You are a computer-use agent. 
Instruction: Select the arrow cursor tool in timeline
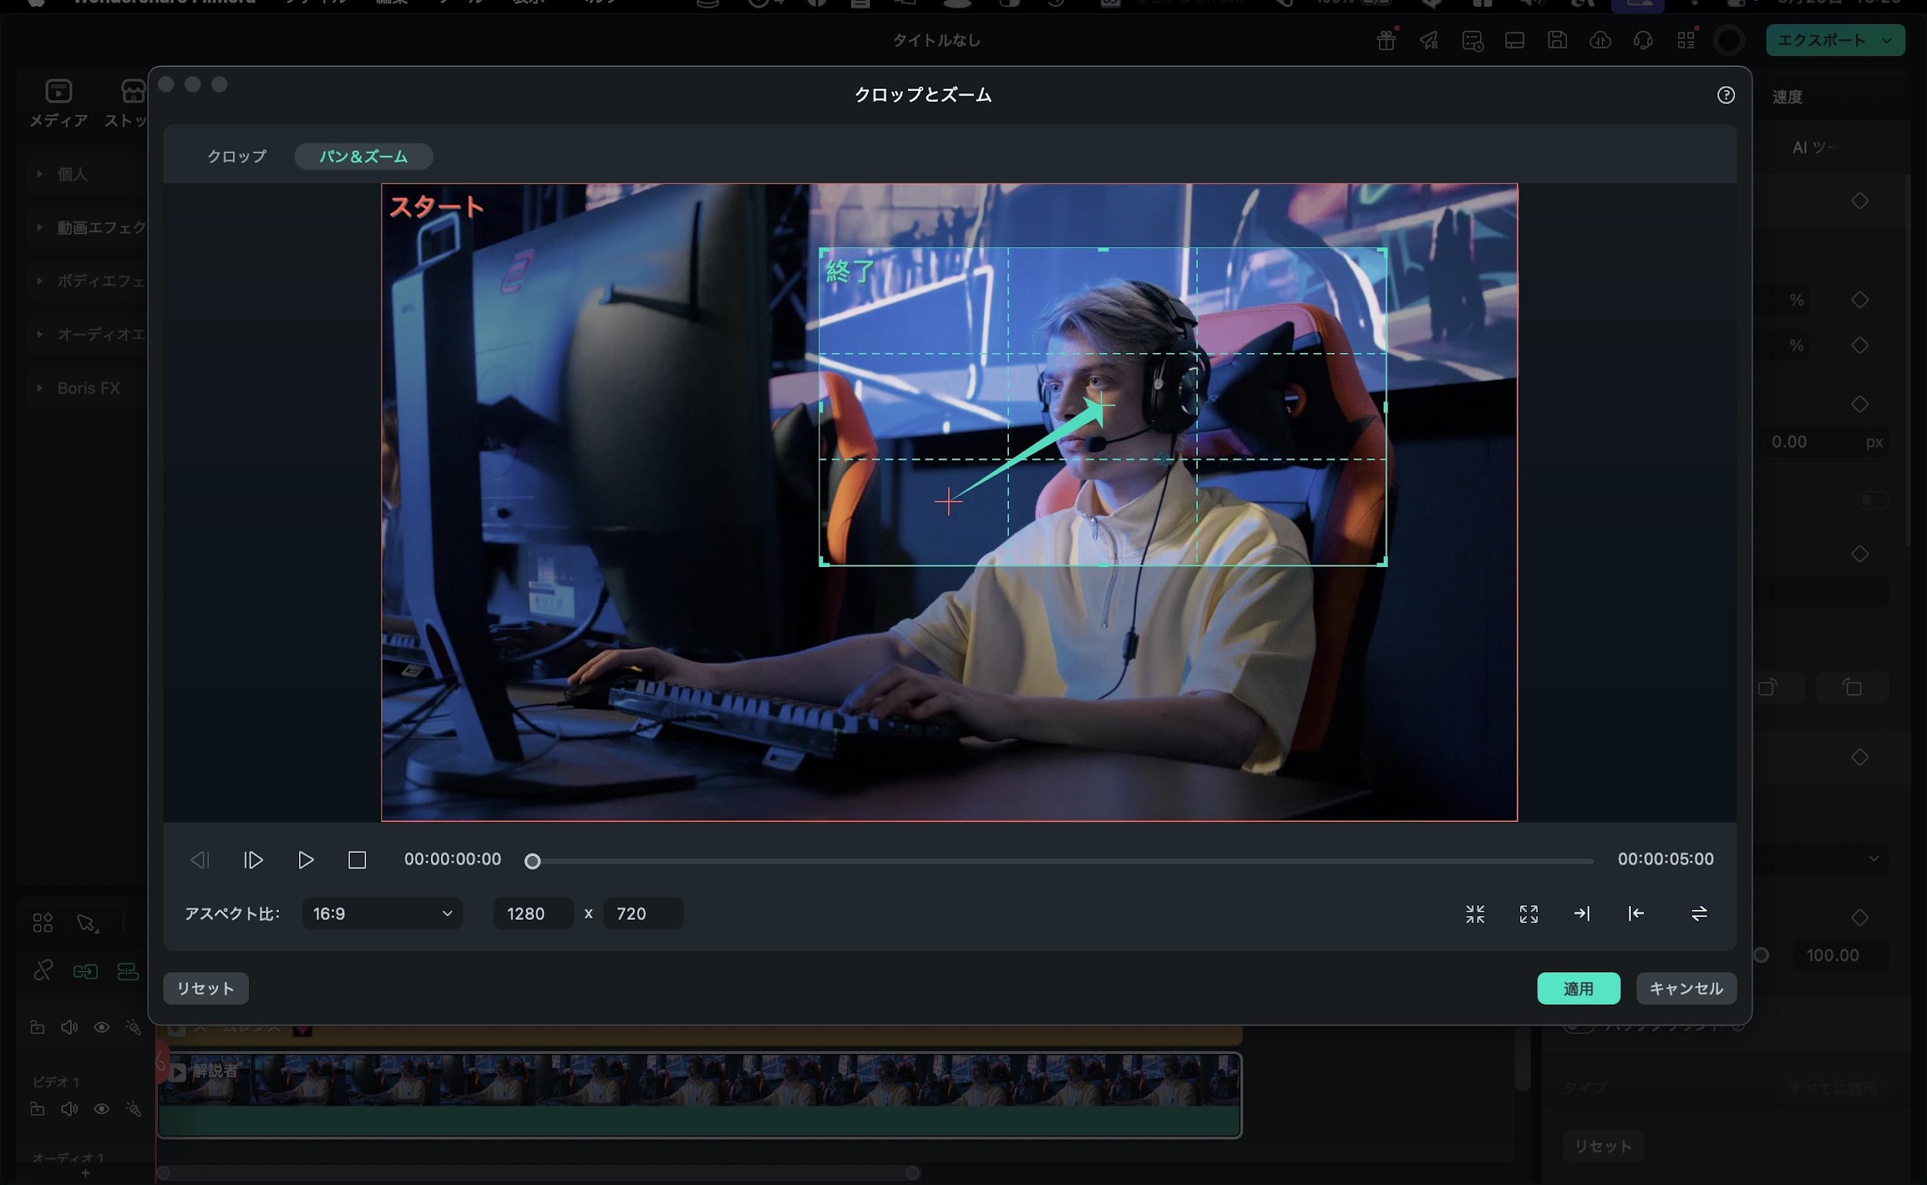pos(86,922)
